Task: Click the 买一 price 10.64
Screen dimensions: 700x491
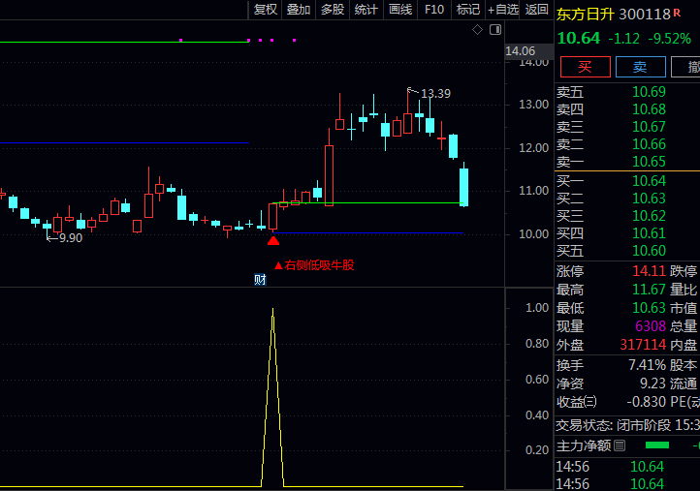Action: point(649,180)
